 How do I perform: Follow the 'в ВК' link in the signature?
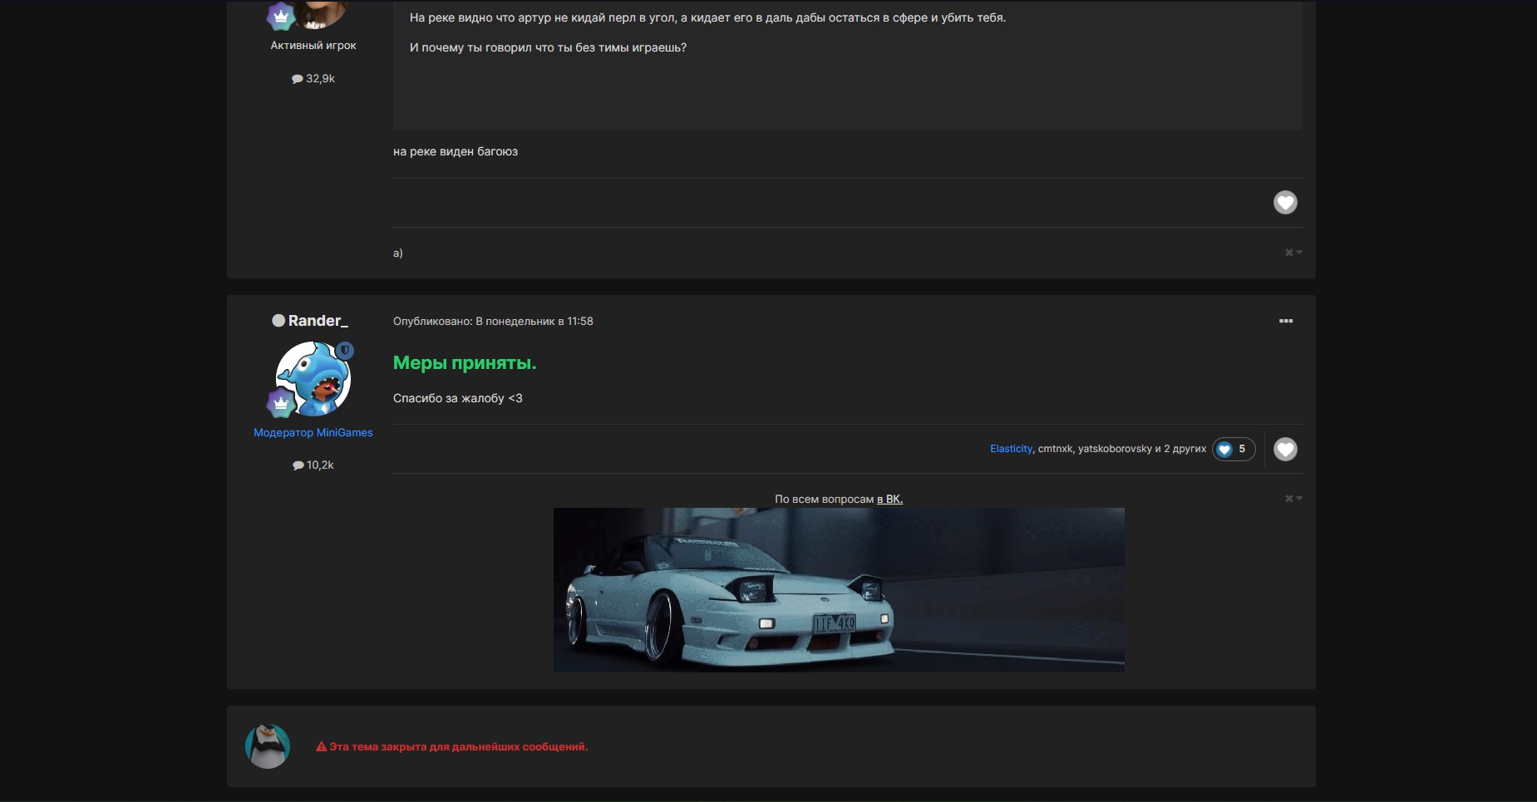click(x=889, y=499)
